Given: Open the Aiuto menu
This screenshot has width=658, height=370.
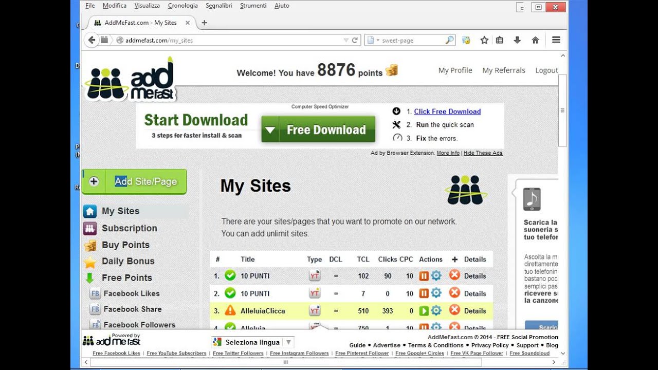Looking at the screenshot, I should point(282,6).
